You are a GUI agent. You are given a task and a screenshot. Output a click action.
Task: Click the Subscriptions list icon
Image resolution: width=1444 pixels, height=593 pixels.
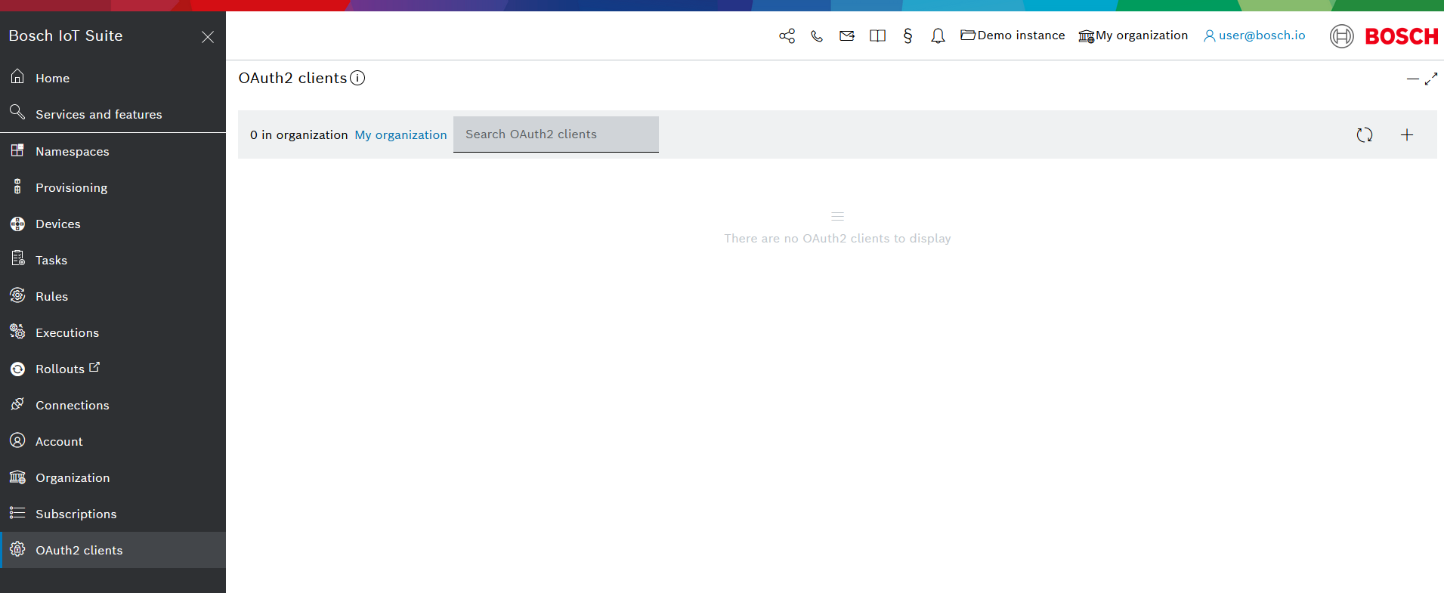17,513
